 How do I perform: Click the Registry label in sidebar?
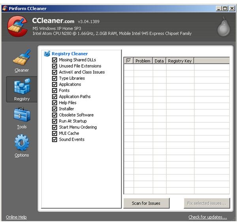tap(22, 99)
